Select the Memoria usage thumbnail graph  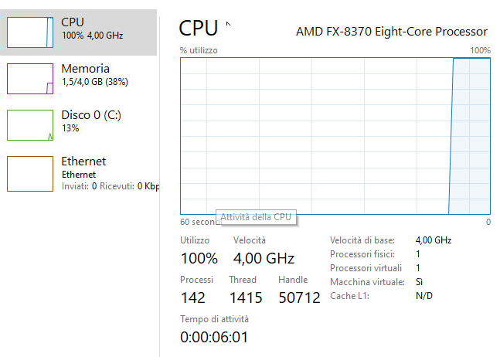(30, 79)
